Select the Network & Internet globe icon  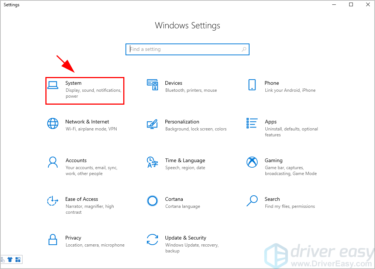(x=53, y=123)
